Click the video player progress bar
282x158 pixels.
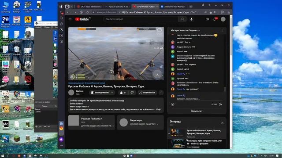116,79
